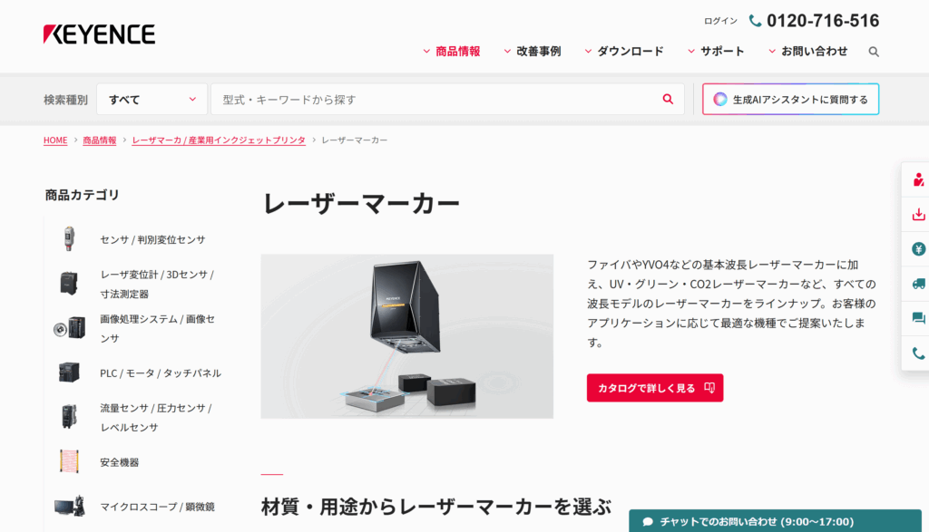Click the download icon in right sidebar
The image size is (929, 532).
click(918, 214)
